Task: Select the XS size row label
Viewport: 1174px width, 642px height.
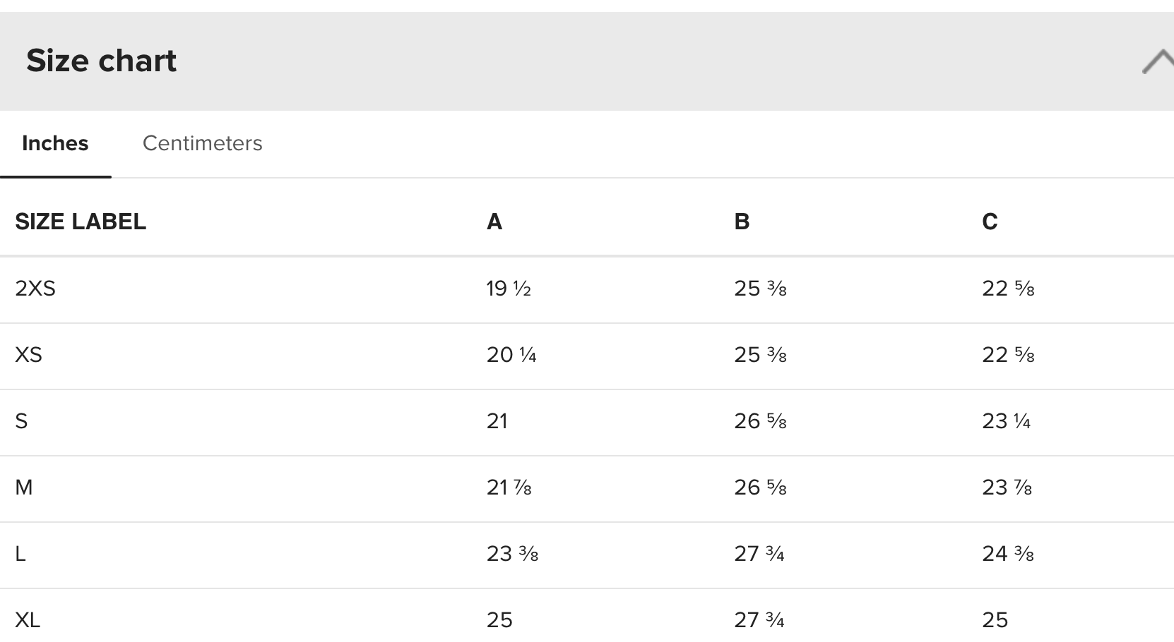Action: click(x=28, y=355)
